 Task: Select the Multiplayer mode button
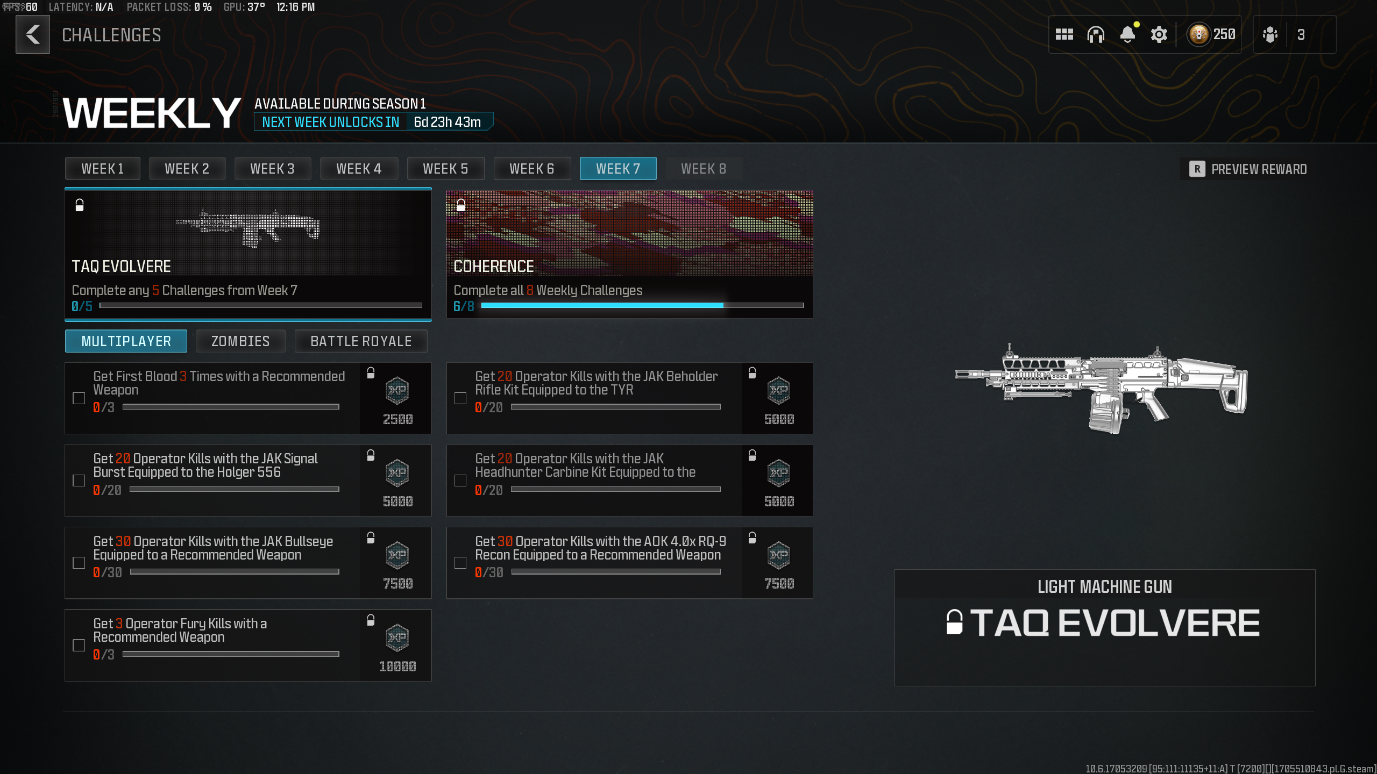[x=126, y=341]
